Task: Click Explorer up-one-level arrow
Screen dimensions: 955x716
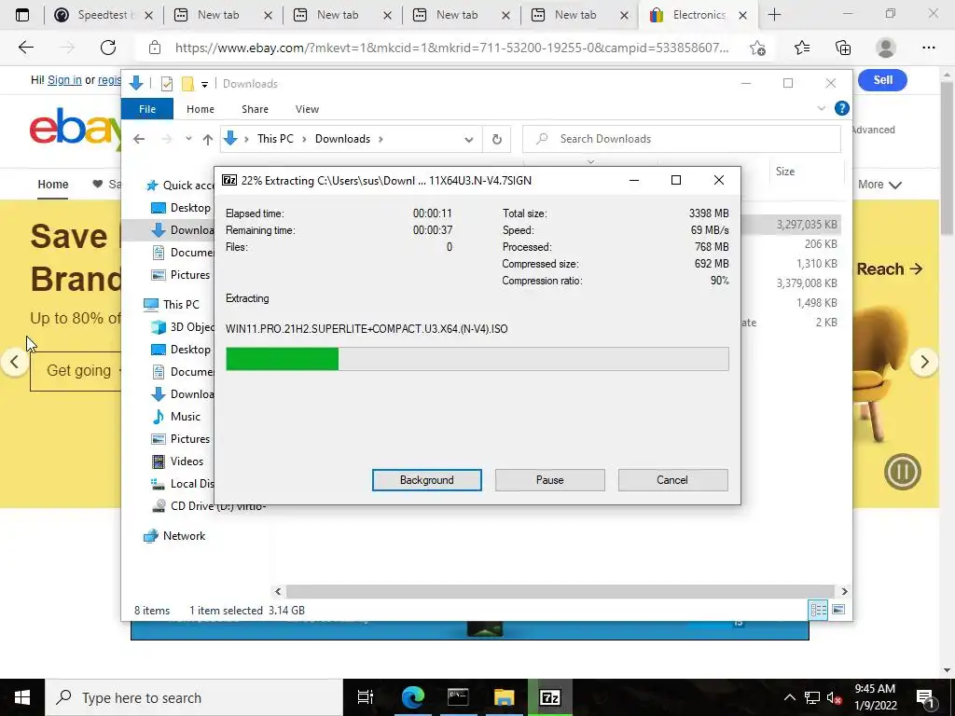Action: [x=208, y=139]
